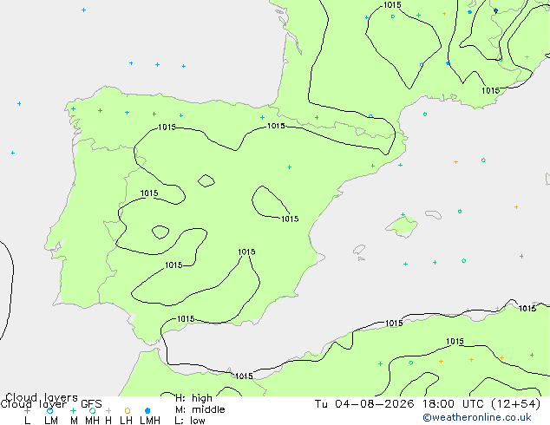Click the filled blue LMH legend symbol
Image resolution: width=550 pixels, height=425 pixels.
(147, 410)
